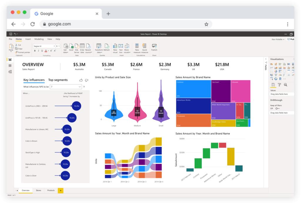This screenshot has height=204, width=301.
Task: Expand the Segoe UI font dropdown
Action: click(x=44, y=46)
